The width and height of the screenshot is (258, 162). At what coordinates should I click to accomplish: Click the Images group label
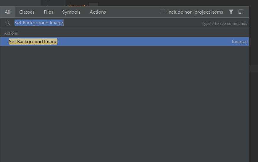click(x=239, y=42)
